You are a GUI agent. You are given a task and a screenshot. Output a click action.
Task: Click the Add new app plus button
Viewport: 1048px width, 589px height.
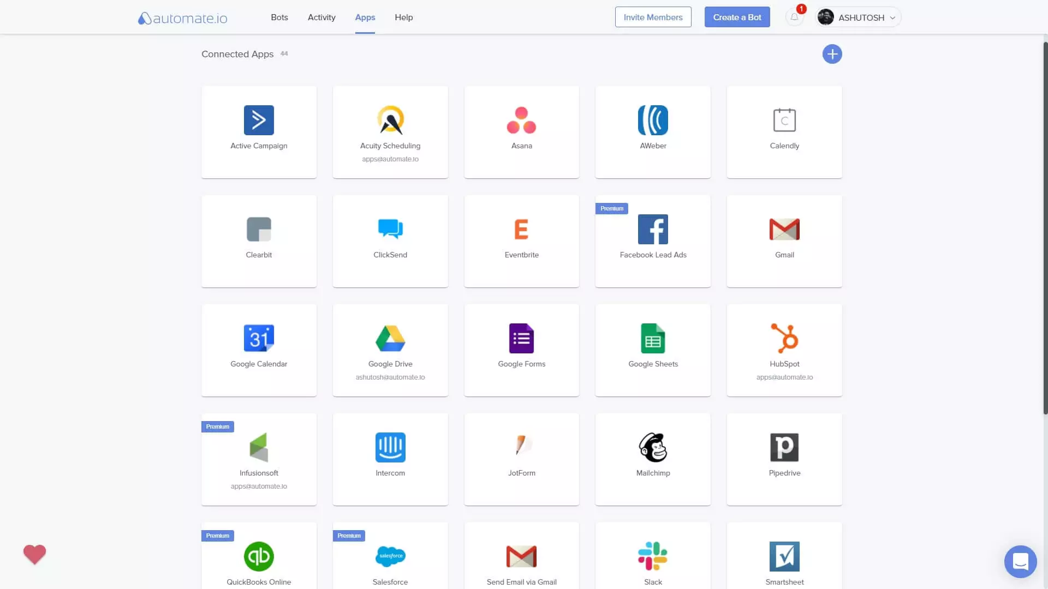(832, 54)
